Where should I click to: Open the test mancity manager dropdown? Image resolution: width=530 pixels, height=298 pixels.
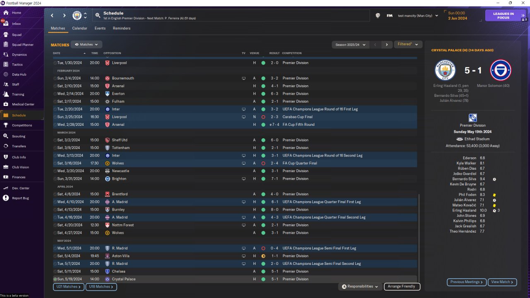418,16
